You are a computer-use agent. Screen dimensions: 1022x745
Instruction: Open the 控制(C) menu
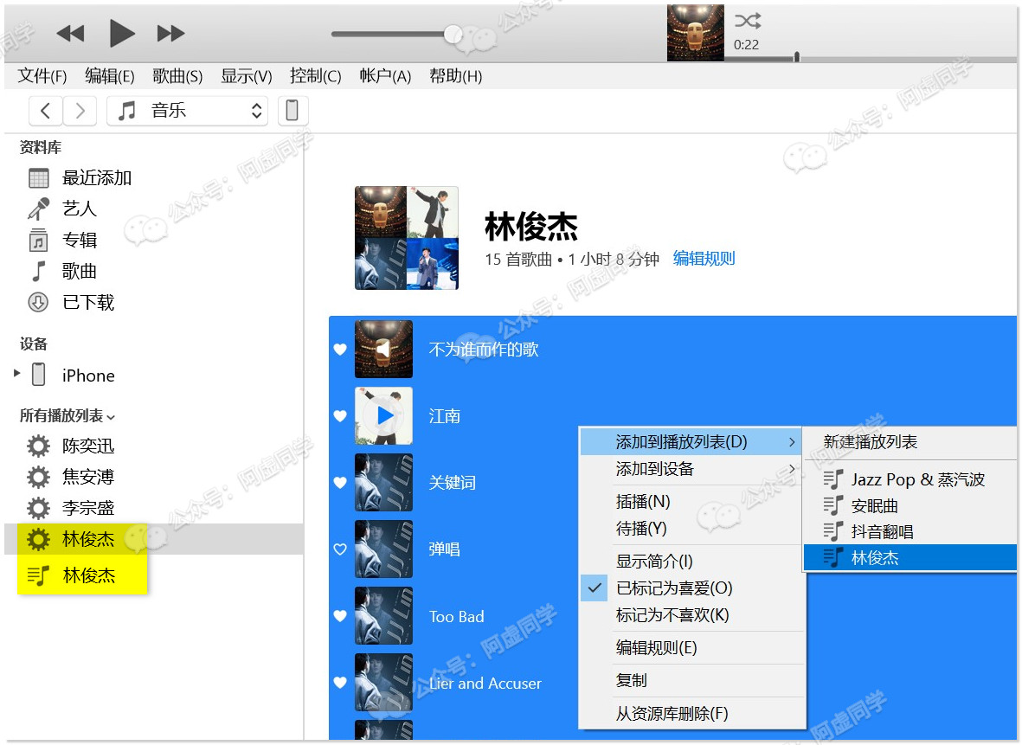(x=316, y=76)
